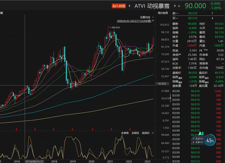Click the side panel collapse arrow handle
Image resolution: width=225 pixels, height=163 pixels.
click(170, 98)
